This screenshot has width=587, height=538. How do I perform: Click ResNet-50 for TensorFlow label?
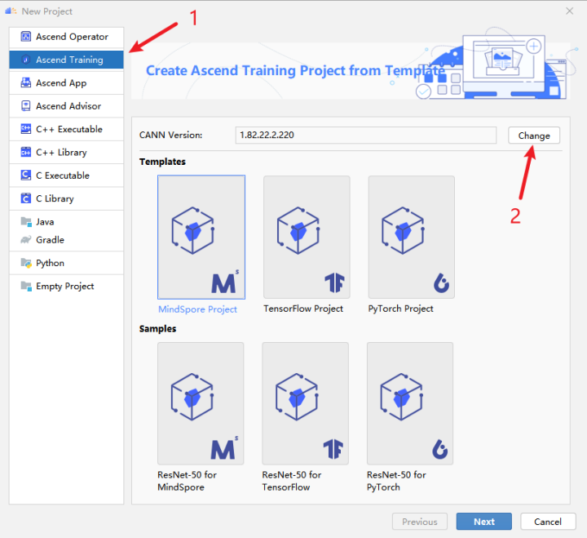(292, 481)
